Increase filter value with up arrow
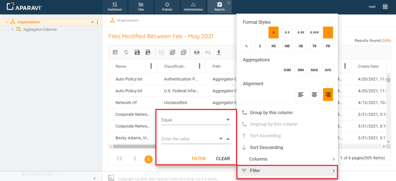Screen dimensions: 396x181 click(x=228, y=139)
